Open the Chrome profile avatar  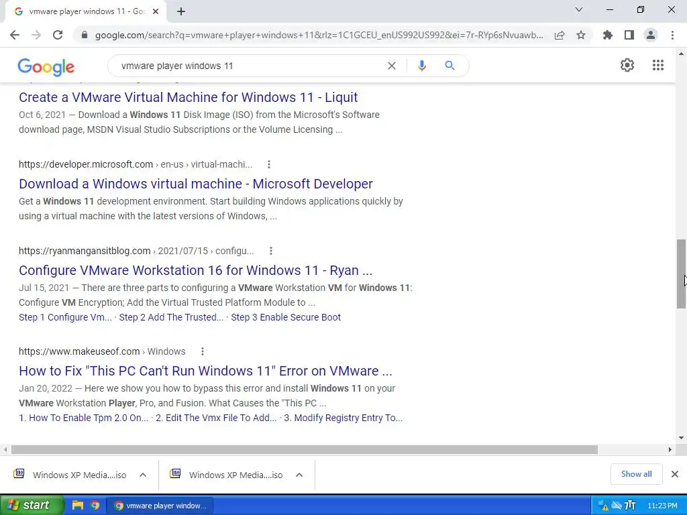651,35
